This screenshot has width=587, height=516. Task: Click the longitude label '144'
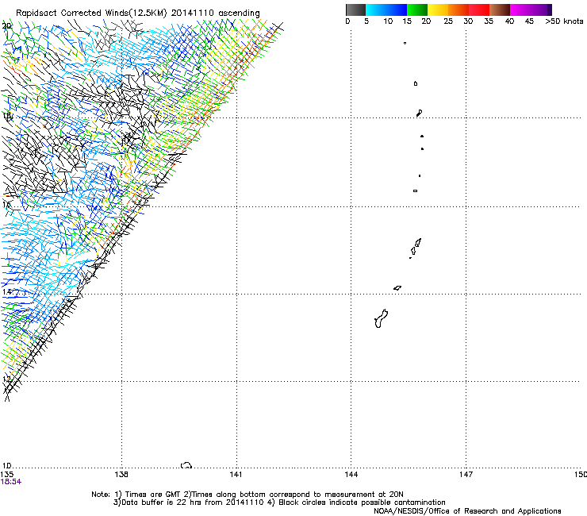tap(351, 475)
